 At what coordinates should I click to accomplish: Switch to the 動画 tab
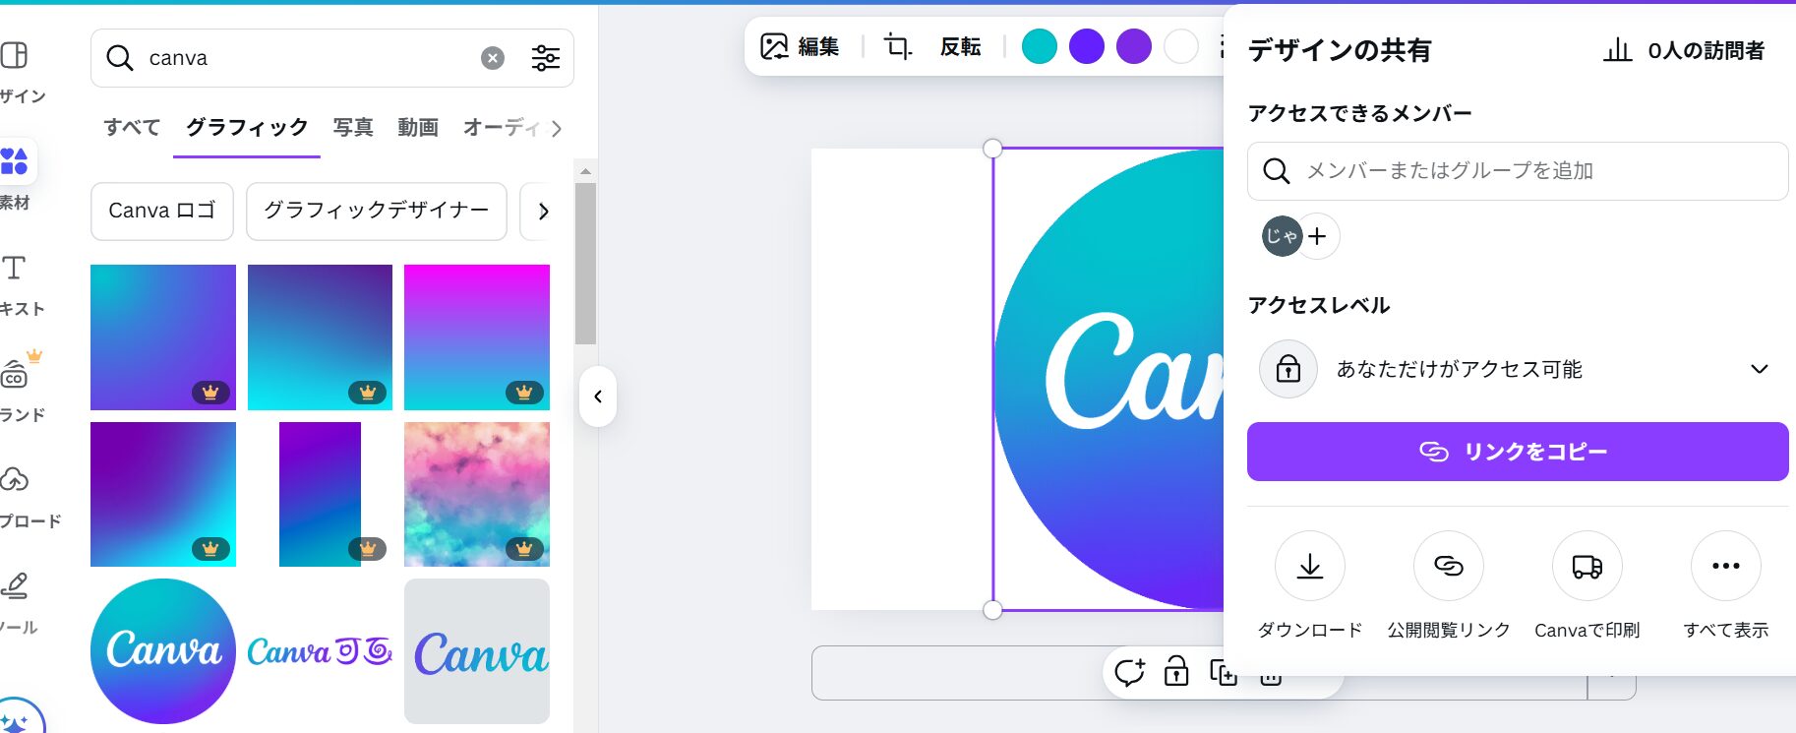click(x=418, y=127)
